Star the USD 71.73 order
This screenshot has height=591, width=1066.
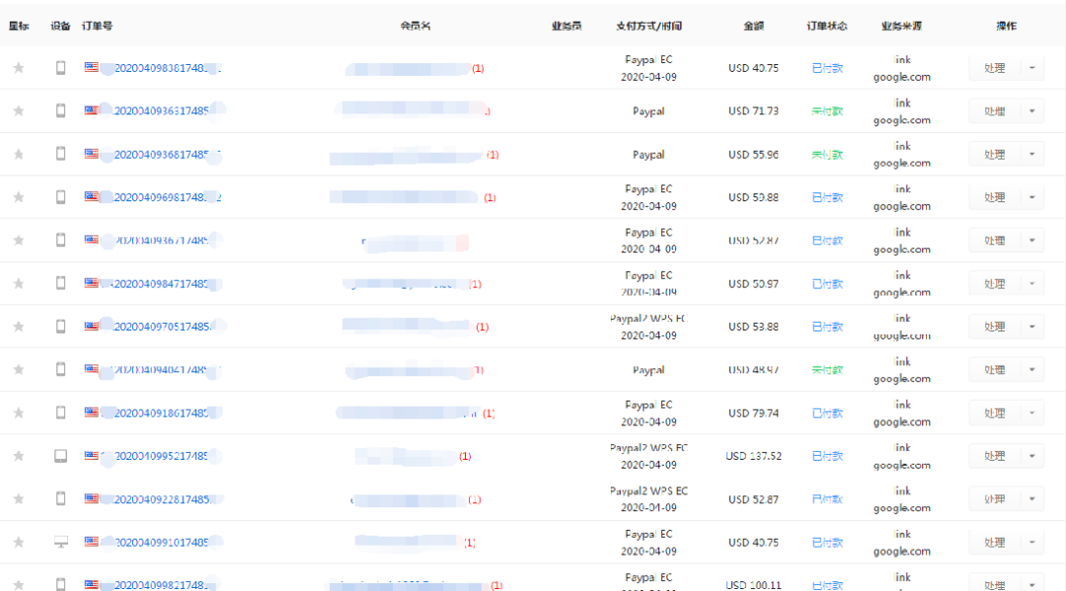pos(18,111)
